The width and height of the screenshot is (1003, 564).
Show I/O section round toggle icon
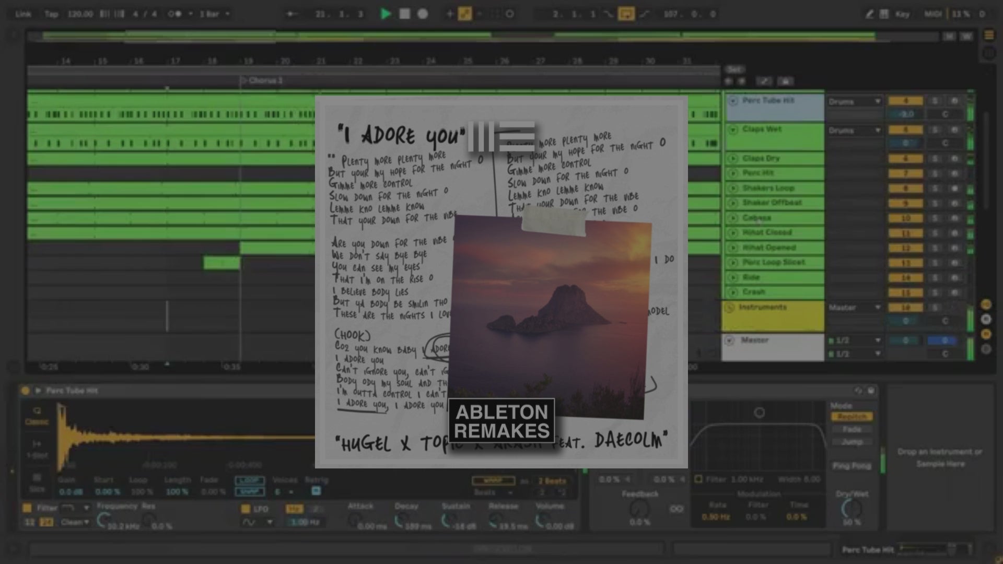(986, 304)
